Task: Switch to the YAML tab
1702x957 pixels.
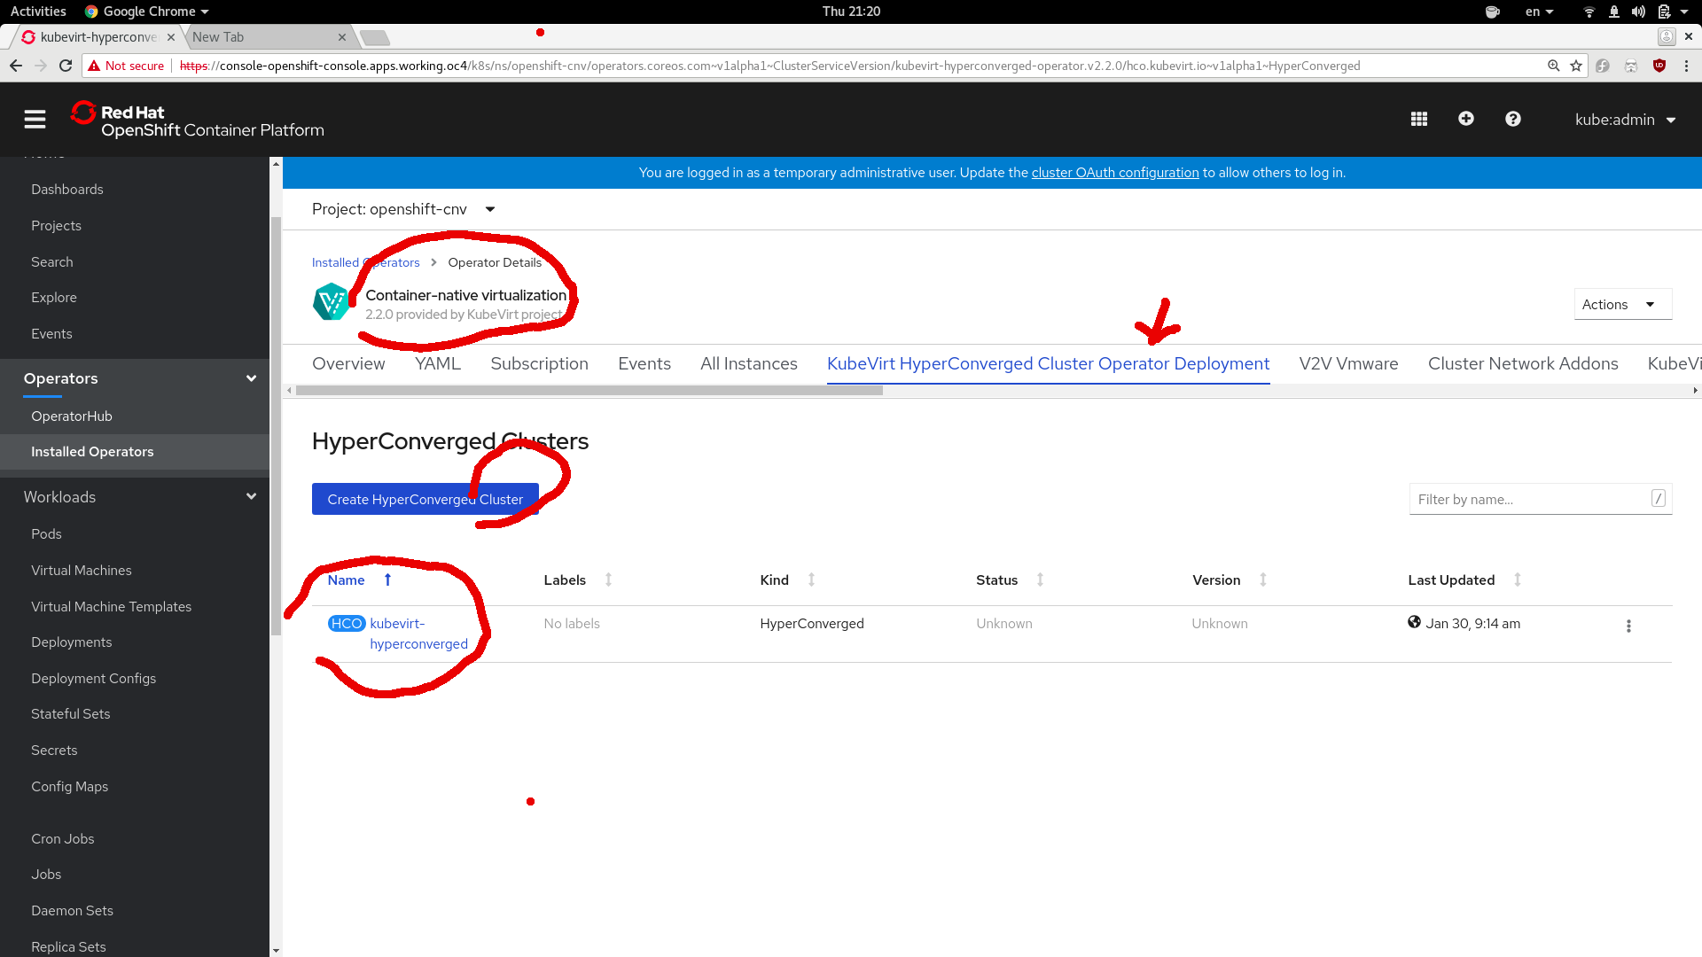Action: [x=437, y=364]
